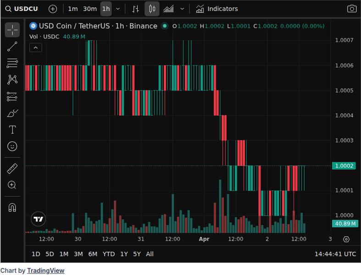Open the USDCU symbol search
The height and width of the screenshot is (275, 361).
click(x=22, y=9)
